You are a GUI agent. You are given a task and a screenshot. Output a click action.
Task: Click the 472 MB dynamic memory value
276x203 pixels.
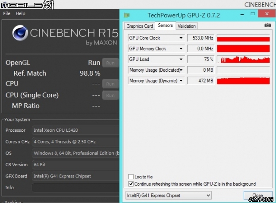point(201,81)
